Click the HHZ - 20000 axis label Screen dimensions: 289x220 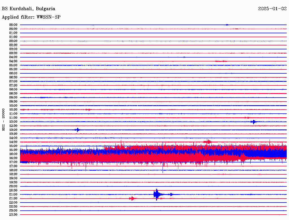tap(3, 120)
